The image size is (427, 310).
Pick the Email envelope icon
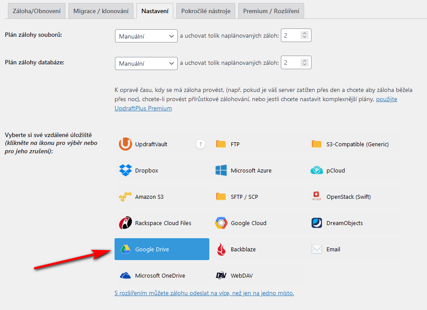(316, 249)
